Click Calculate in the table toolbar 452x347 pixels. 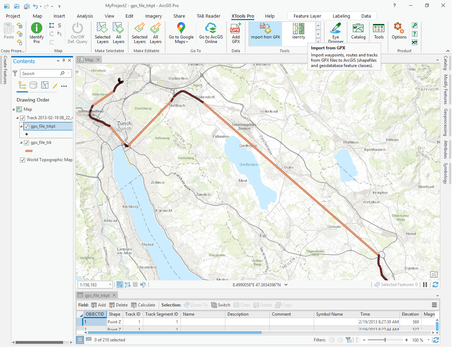pyautogui.click(x=143, y=305)
